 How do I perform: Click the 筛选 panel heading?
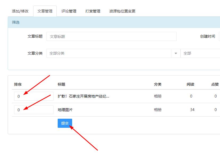click(x=16, y=22)
